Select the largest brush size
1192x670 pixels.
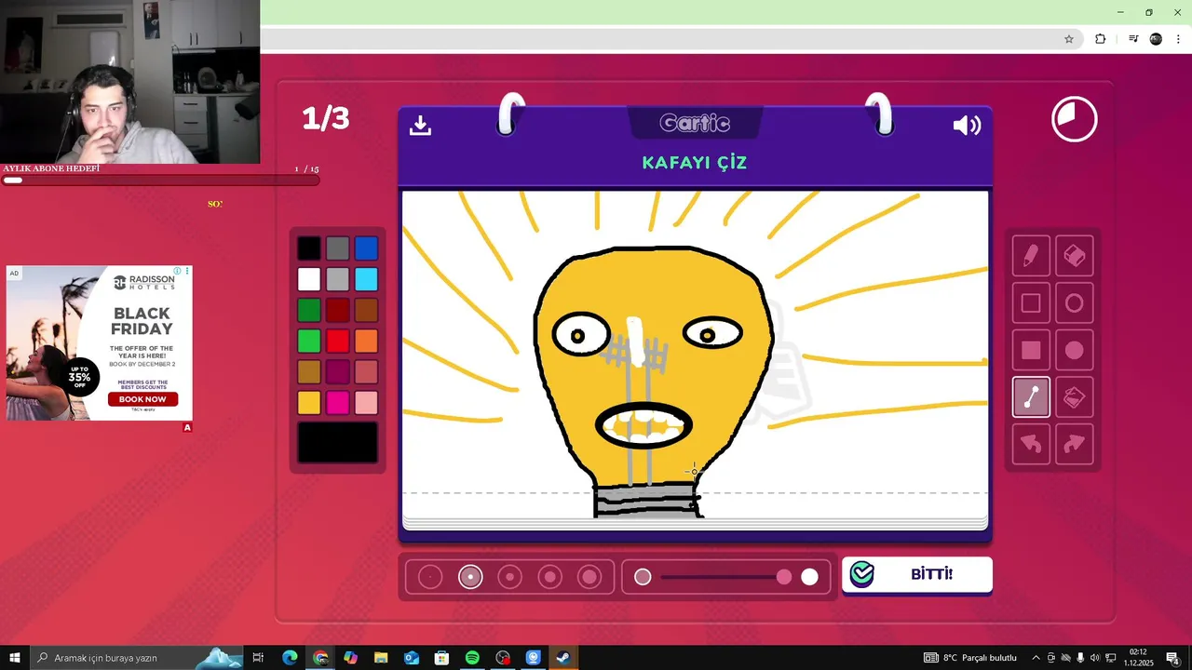pos(589,577)
